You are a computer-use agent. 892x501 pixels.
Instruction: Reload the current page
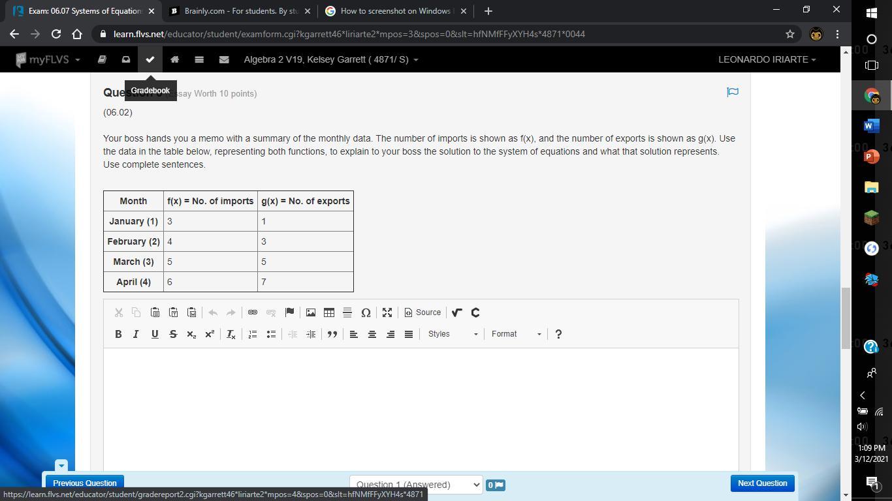pos(56,34)
